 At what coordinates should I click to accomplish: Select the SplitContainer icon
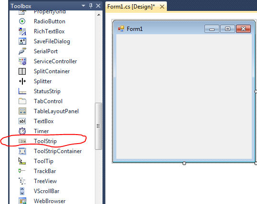[22, 71]
